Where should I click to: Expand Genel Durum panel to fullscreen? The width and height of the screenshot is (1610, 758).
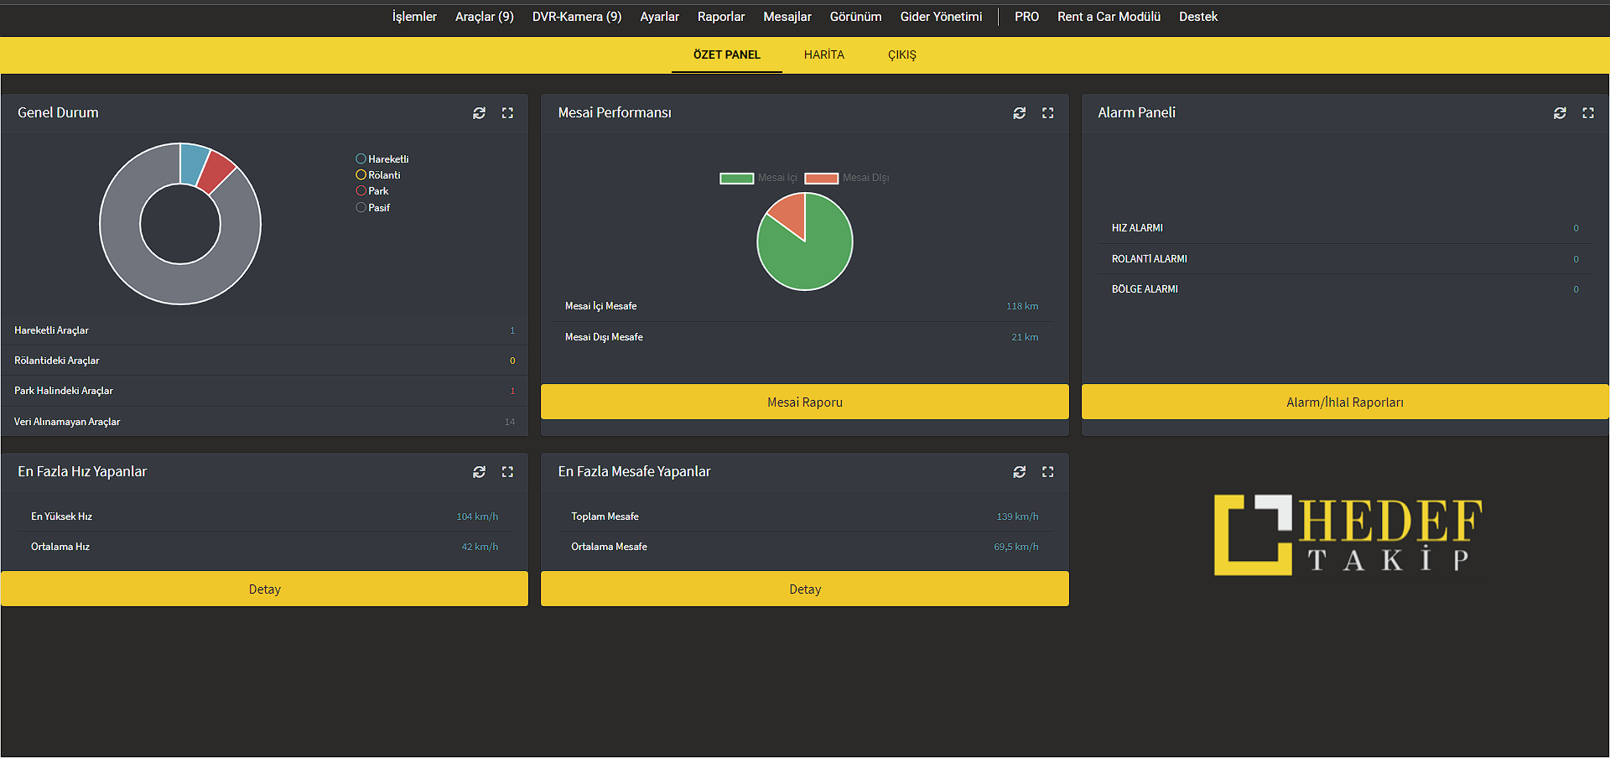point(507,113)
